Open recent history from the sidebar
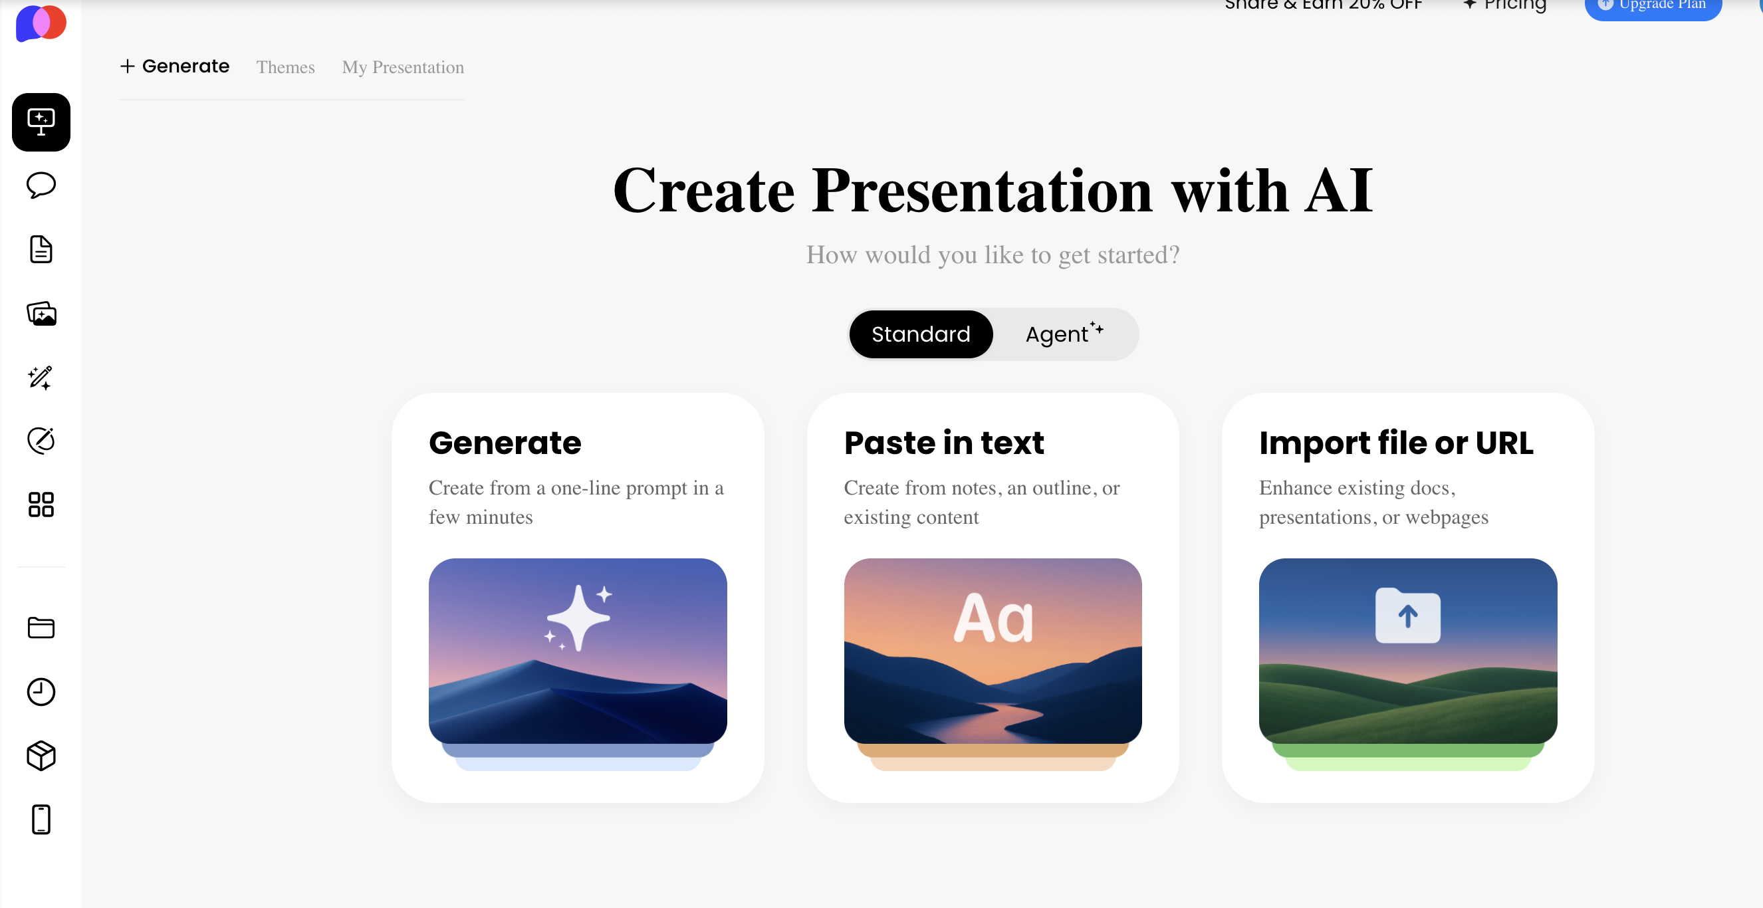Image resolution: width=1763 pixels, height=908 pixels. (41, 692)
